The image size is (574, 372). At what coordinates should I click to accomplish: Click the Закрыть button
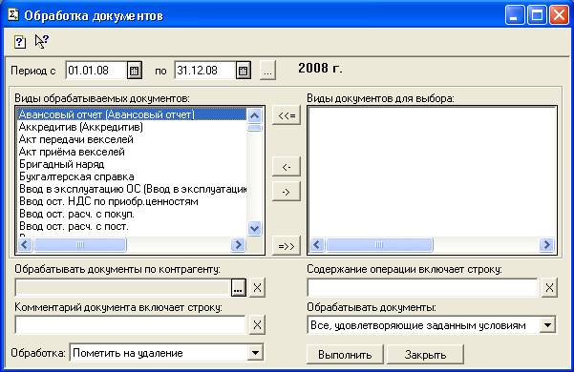pyautogui.click(x=425, y=355)
